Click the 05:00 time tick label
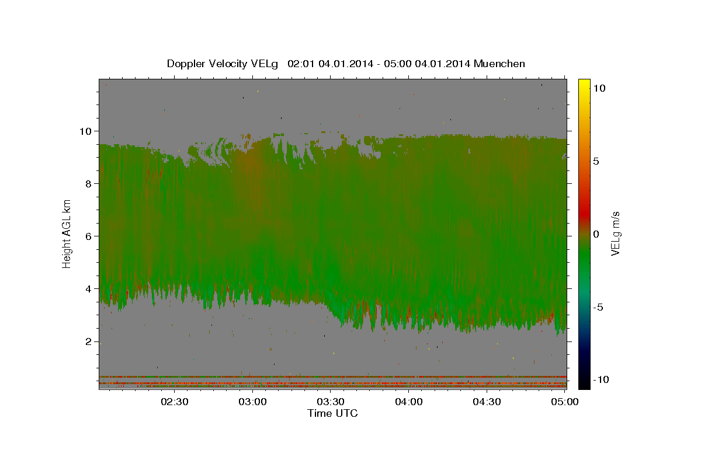Screen dimensions: 701x467 point(564,402)
